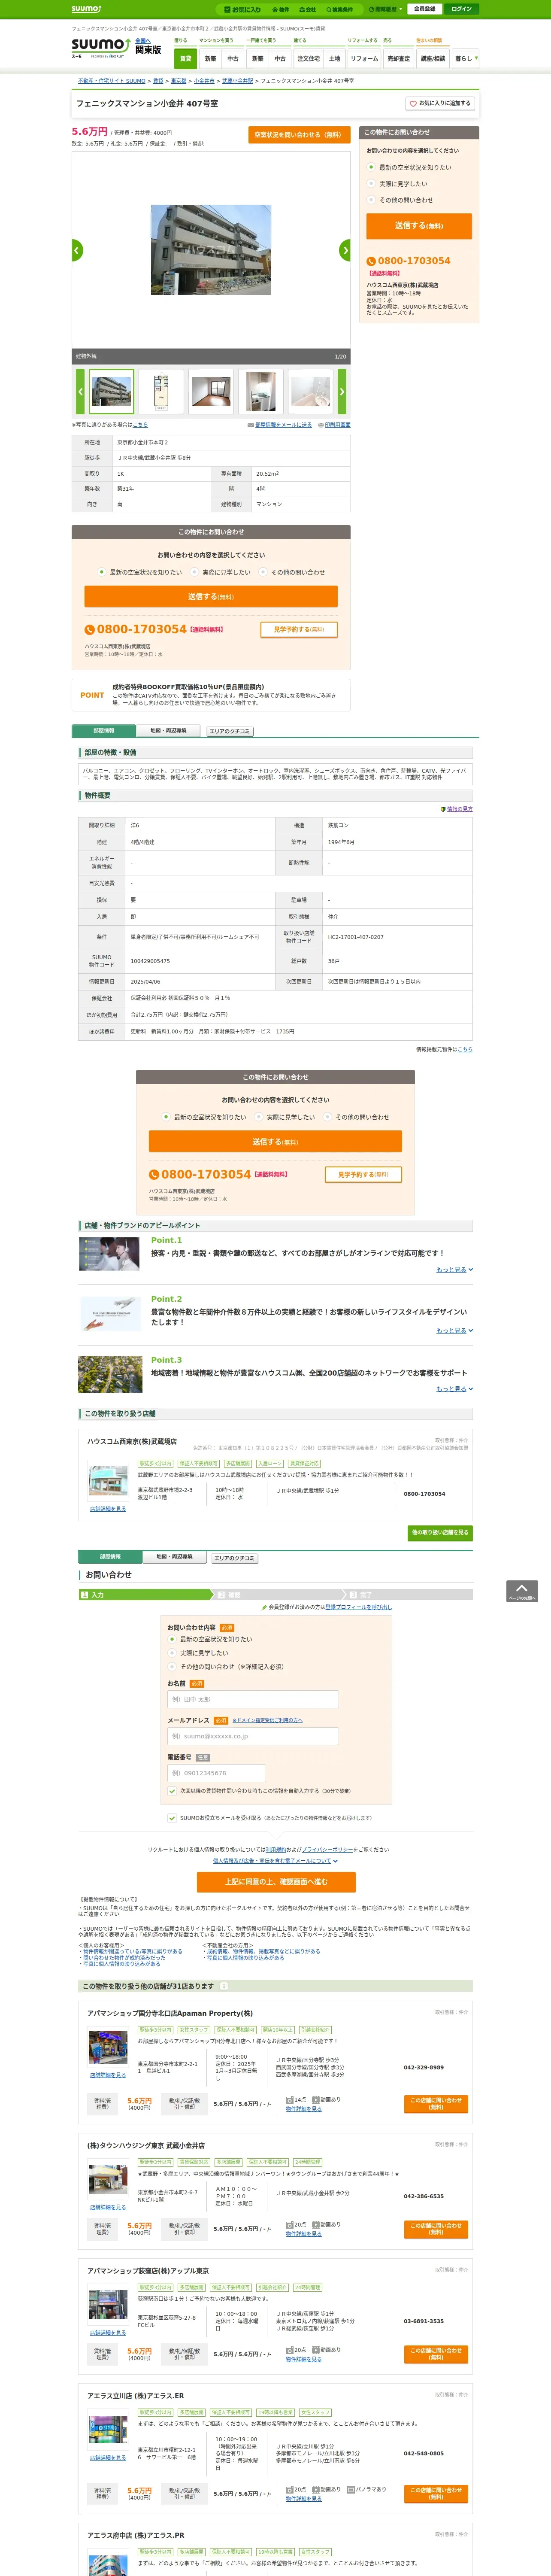Open the 賃貸 navigation tab
The height and width of the screenshot is (2576, 551).
[185, 59]
